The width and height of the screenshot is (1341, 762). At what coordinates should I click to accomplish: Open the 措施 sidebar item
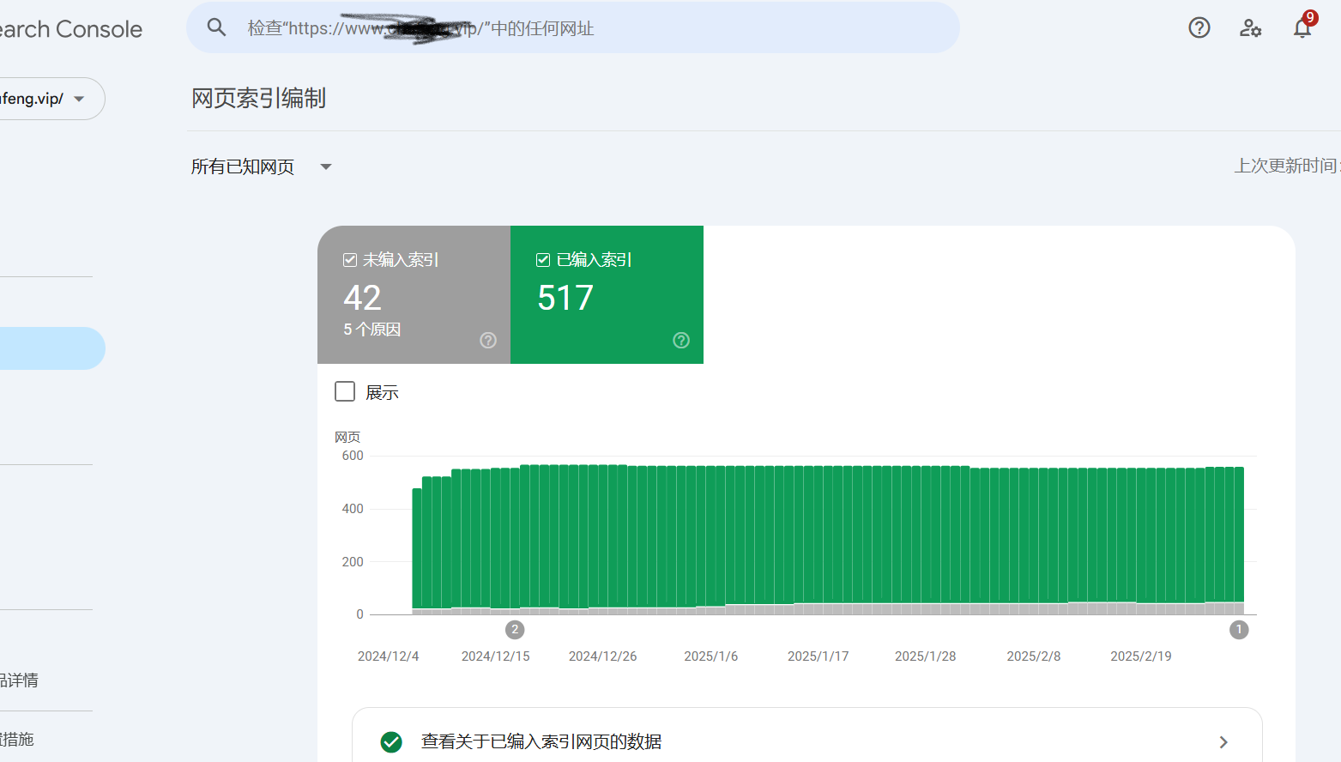17,739
